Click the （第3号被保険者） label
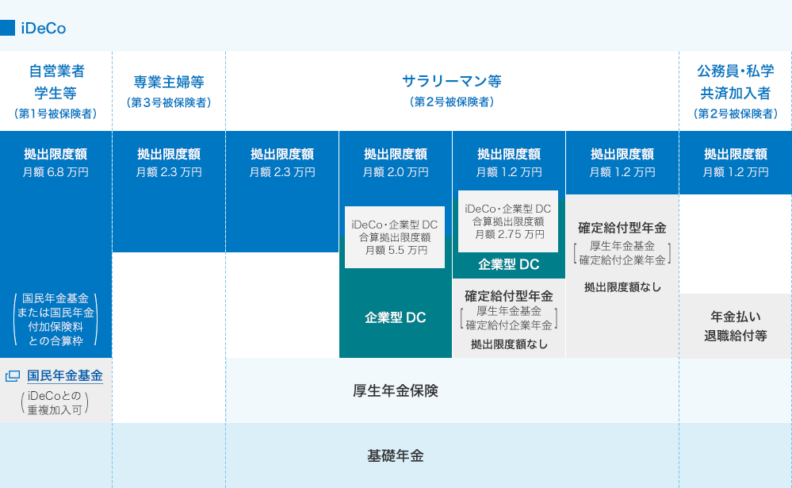This screenshot has width=792, height=488. click(x=169, y=102)
